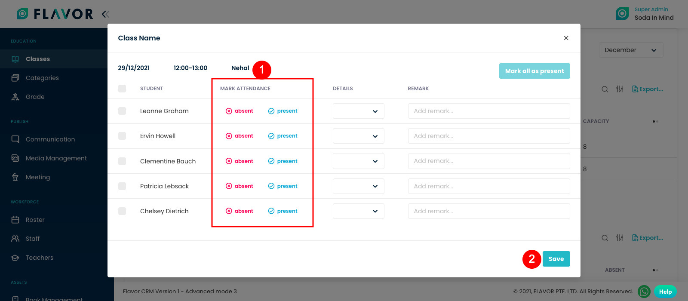
Task: Tick the Leanne Graham checkbox
Action: (122, 111)
